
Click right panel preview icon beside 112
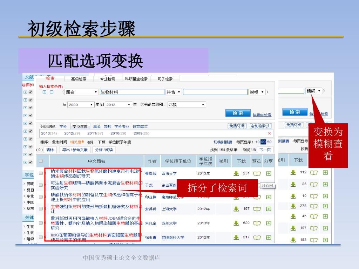tap(314, 172)
